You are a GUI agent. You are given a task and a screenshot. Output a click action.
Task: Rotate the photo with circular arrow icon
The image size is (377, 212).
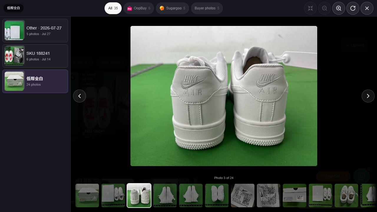click(x=353, y=8)
